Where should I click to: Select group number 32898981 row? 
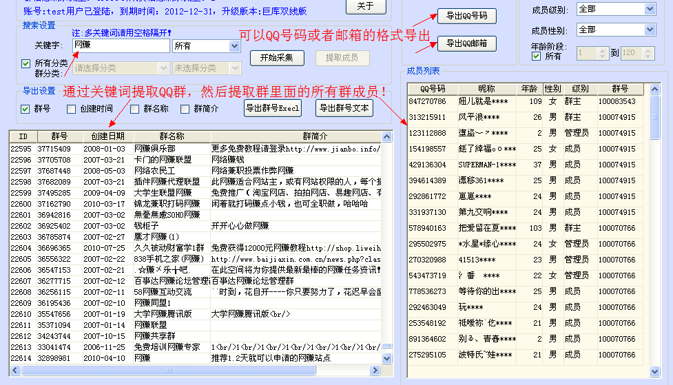pos(196,358)
